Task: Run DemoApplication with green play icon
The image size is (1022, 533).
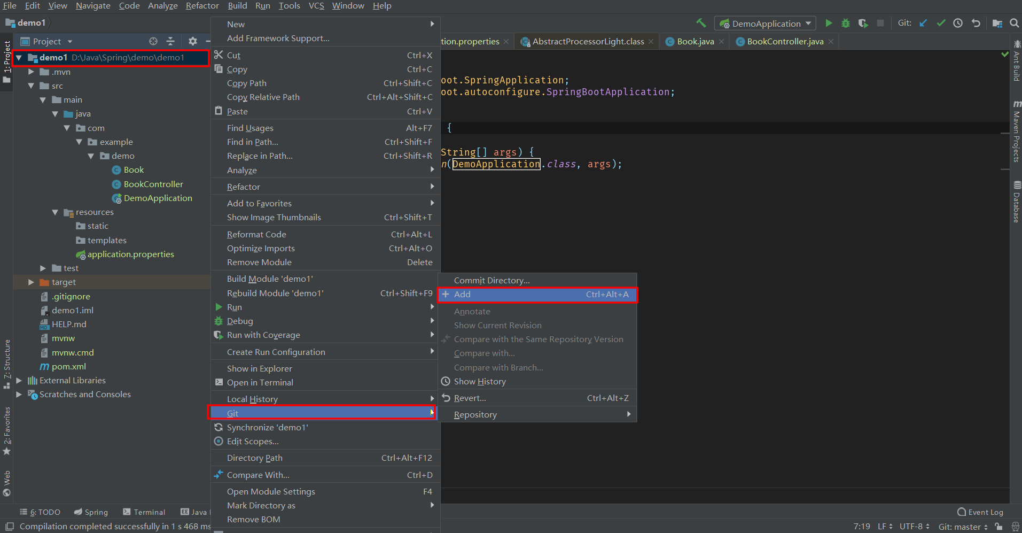Action: click(829, 23)
